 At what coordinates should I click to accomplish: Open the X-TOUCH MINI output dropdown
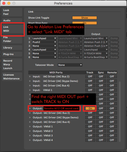click(96, 54)
